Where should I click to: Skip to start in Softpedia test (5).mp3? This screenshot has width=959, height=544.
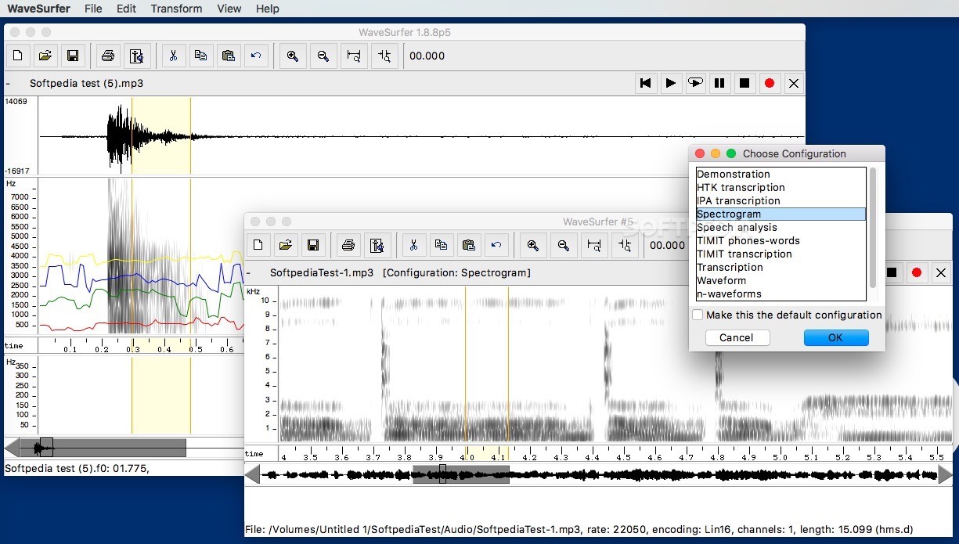(x=645, y=83)
